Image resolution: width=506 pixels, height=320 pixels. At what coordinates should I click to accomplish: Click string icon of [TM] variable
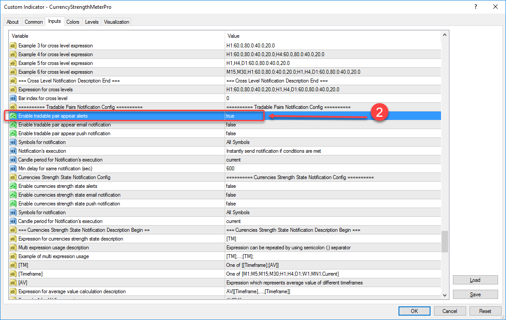click(x=13, y=265)
